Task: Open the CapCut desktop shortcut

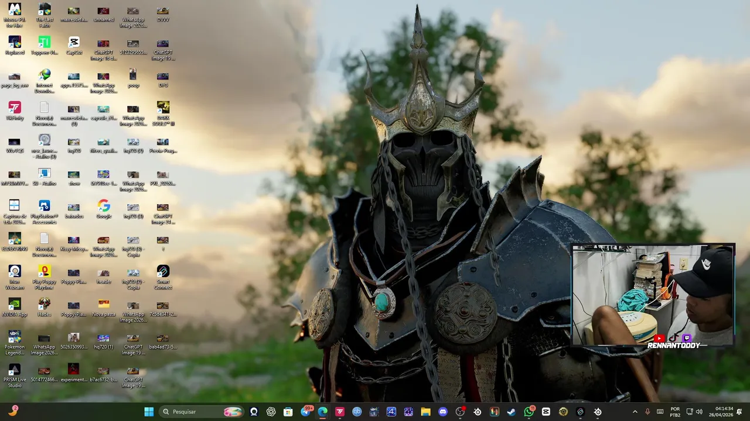Action: (x=74, y=46)
